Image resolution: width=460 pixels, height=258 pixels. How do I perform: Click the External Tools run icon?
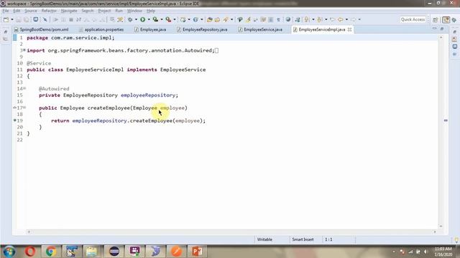(x=168, y=19)
